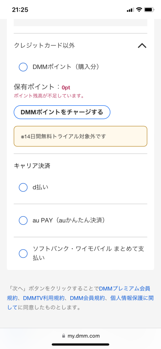Select DMMポイント(購入分) radio button
This screenshot has width=161, height=349.
coord(23,67)
